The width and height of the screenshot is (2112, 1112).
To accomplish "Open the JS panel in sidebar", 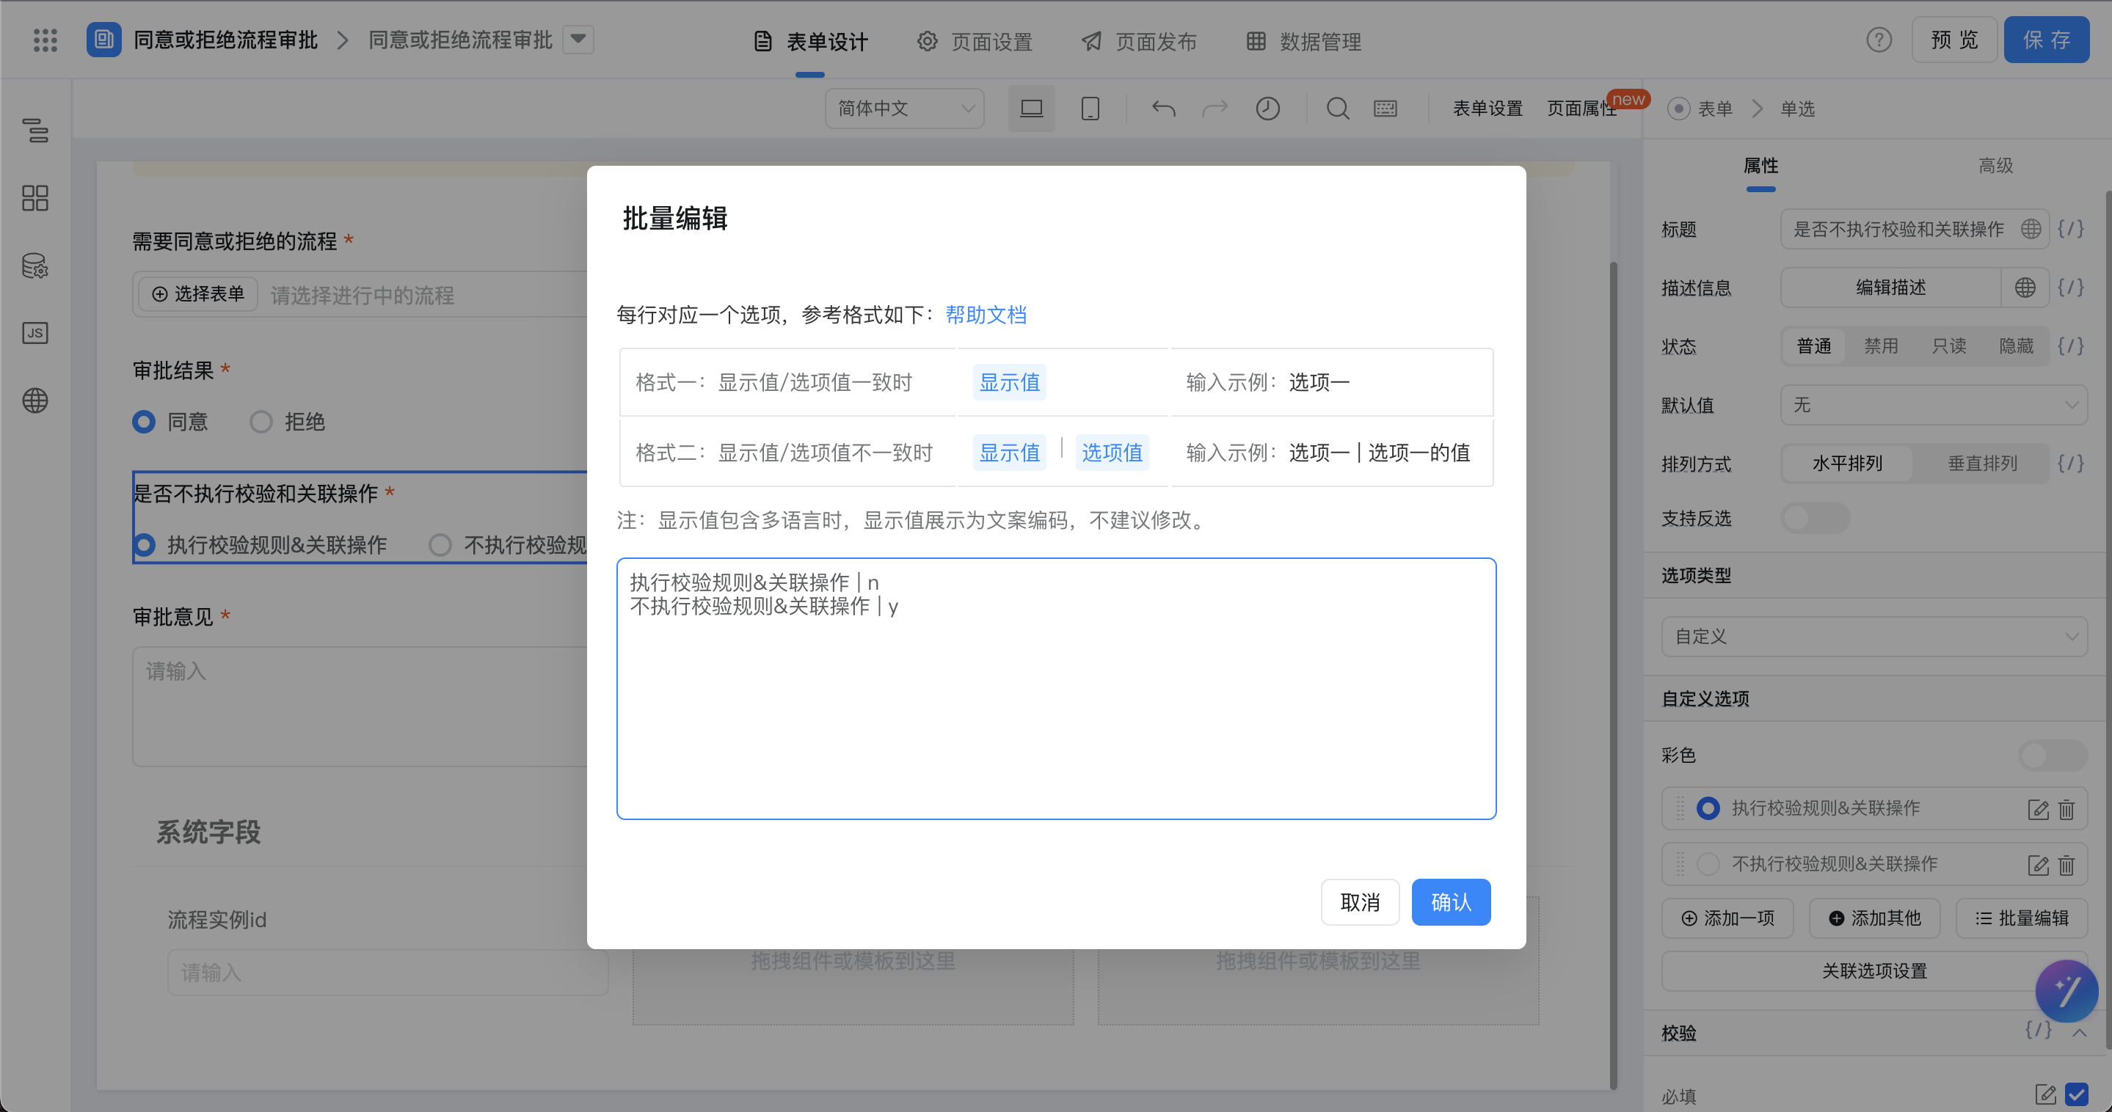I will 35,333.
